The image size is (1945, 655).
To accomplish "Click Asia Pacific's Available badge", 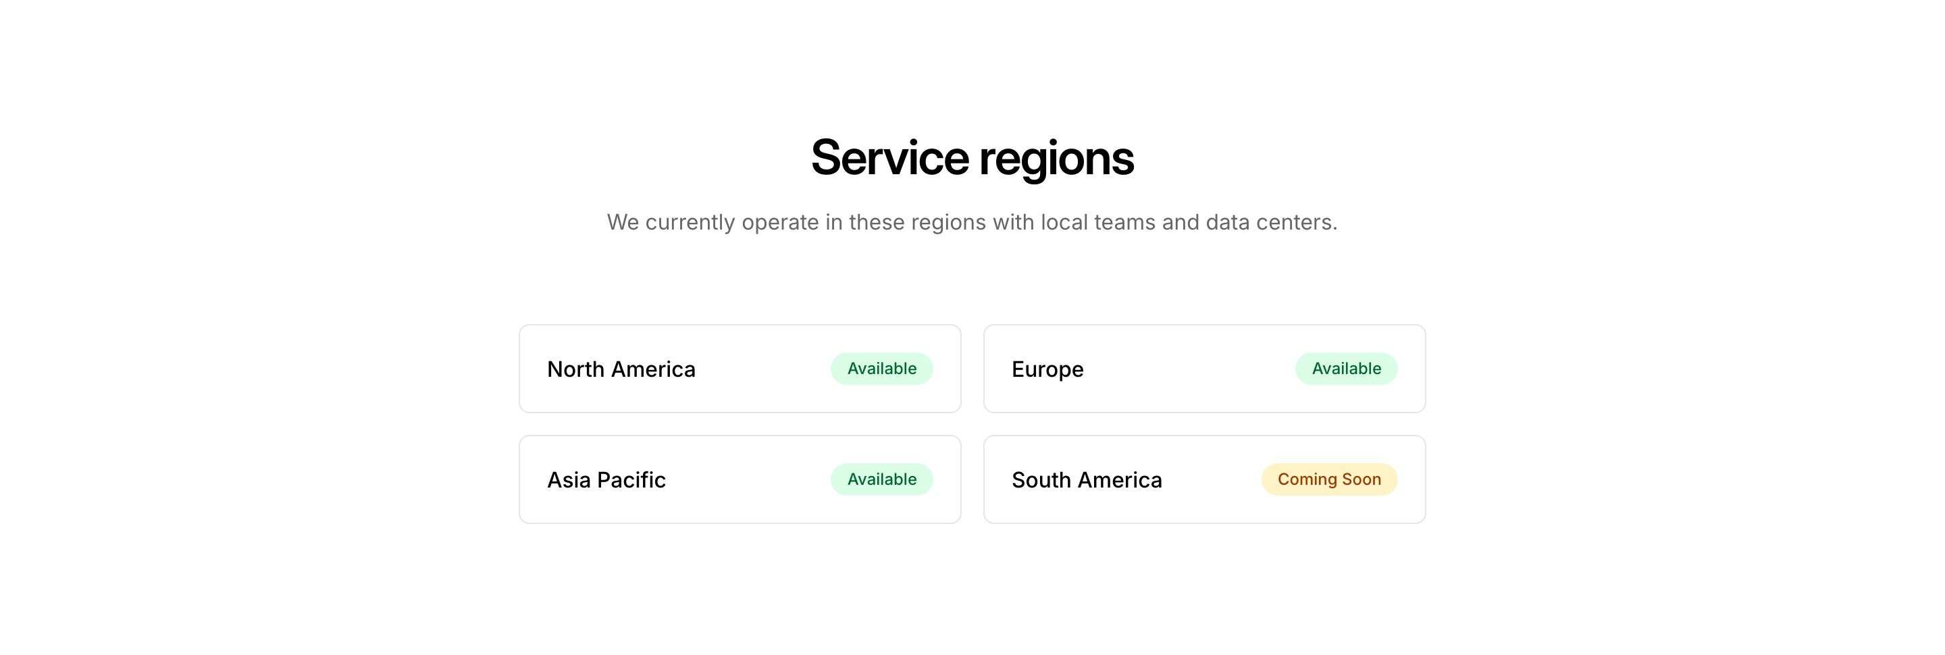I will (x=881, y=479).
